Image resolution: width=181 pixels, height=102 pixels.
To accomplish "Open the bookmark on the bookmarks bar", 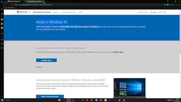I will point(10,8).
